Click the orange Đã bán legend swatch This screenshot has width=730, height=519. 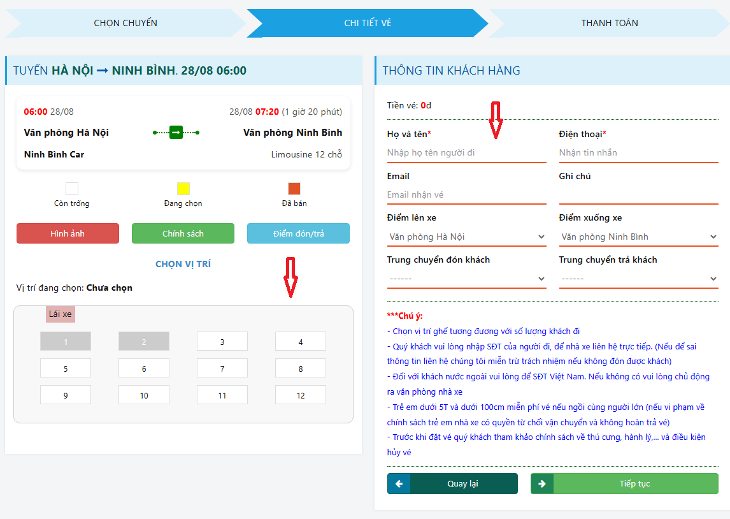click(x=294, y=189)
